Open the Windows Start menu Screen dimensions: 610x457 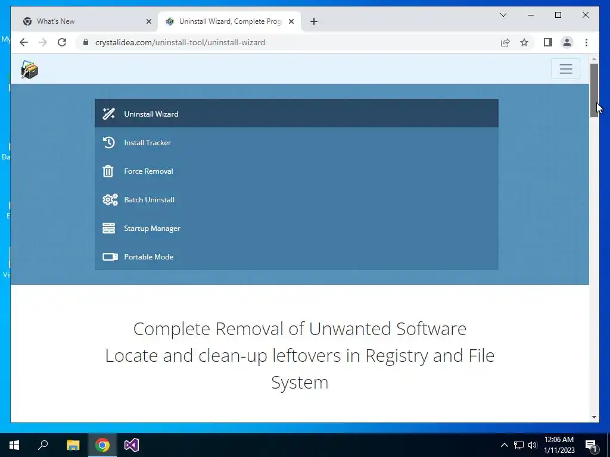(14, 445)
